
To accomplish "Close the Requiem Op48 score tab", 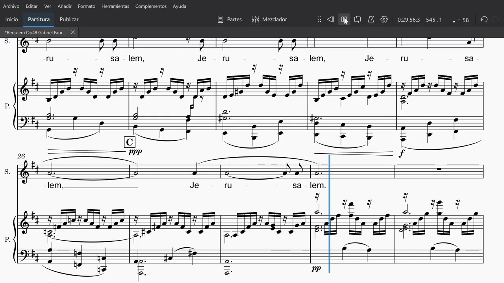I will 73,33.
